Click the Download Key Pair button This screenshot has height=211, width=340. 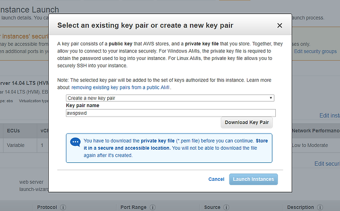tap(246, 123)
